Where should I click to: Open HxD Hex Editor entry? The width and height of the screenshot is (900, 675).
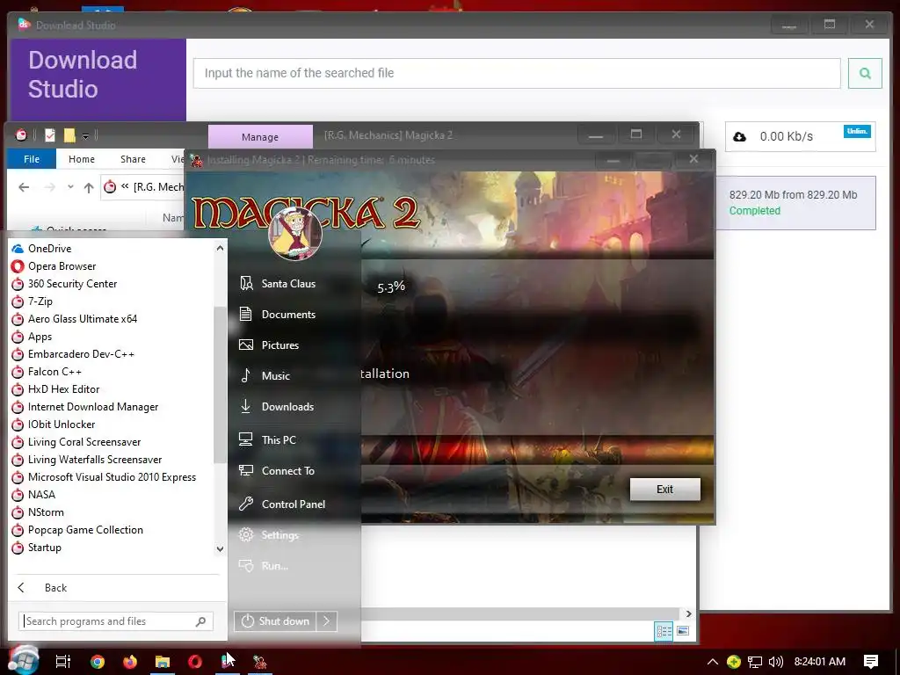pyautogui.click(x=55, y=389)
